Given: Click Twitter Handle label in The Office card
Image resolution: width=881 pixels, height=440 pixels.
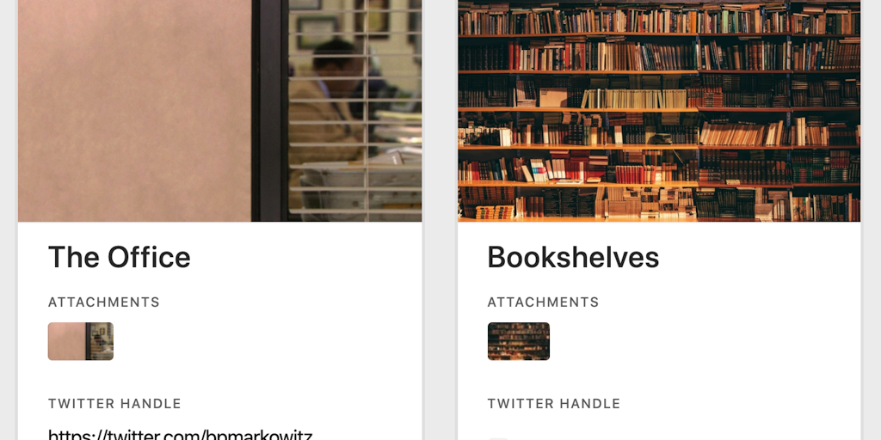Looking at the screenshot, I should tap(114, 404).
